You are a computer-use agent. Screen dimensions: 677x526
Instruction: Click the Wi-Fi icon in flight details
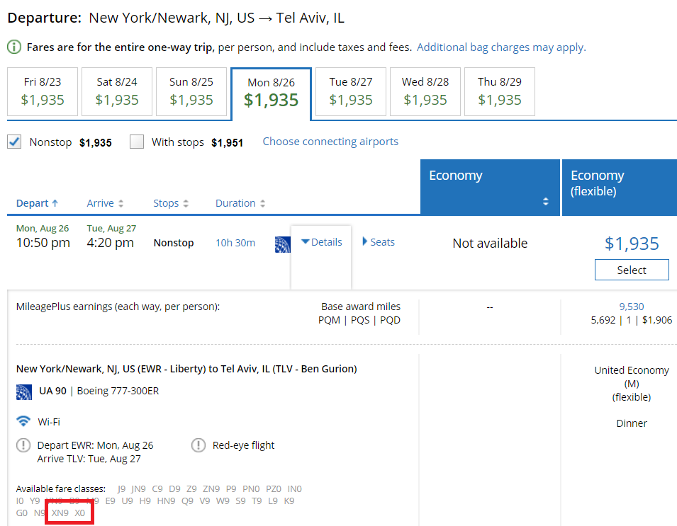[x=24, y=421]
